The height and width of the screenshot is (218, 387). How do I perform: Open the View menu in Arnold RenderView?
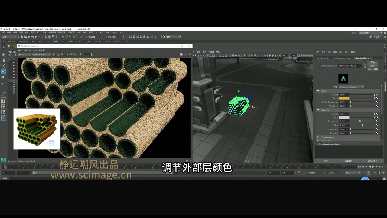(x=35, y=50)
